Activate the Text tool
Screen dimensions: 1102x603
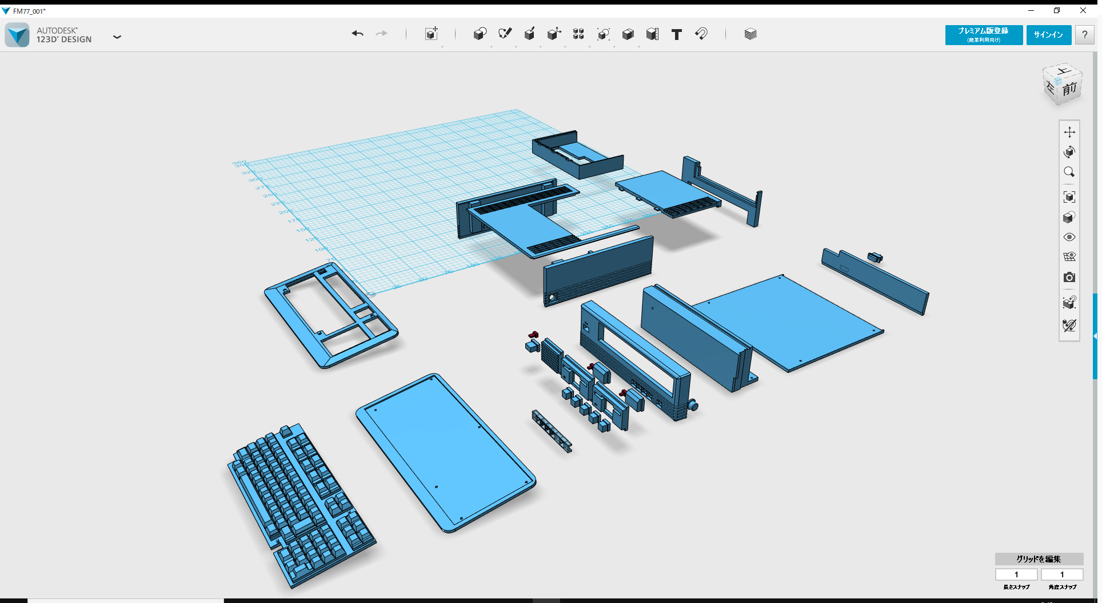pyautogui.click(x=677, y=34)
